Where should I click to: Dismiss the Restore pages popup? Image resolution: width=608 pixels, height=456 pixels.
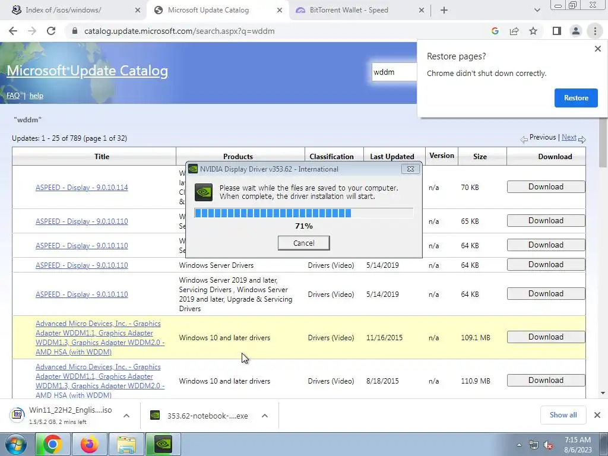597,49
